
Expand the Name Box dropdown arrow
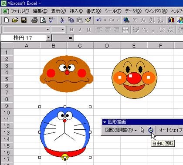[x=48, y=38]
